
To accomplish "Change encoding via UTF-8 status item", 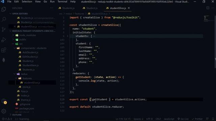I will 150,119.
